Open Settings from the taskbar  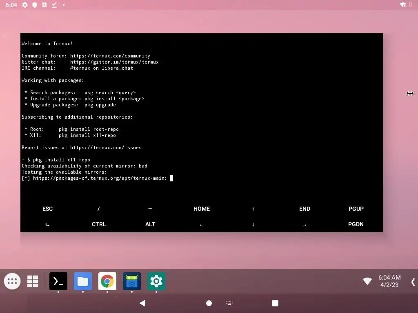156,281
